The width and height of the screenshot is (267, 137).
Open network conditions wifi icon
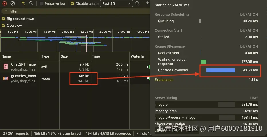point(137,3)
